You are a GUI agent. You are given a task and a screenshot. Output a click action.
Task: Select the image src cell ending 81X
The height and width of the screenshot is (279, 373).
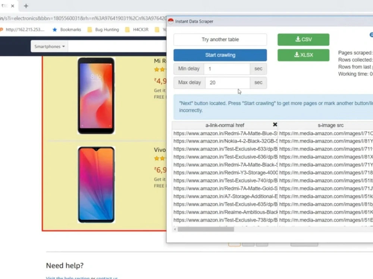326,157
